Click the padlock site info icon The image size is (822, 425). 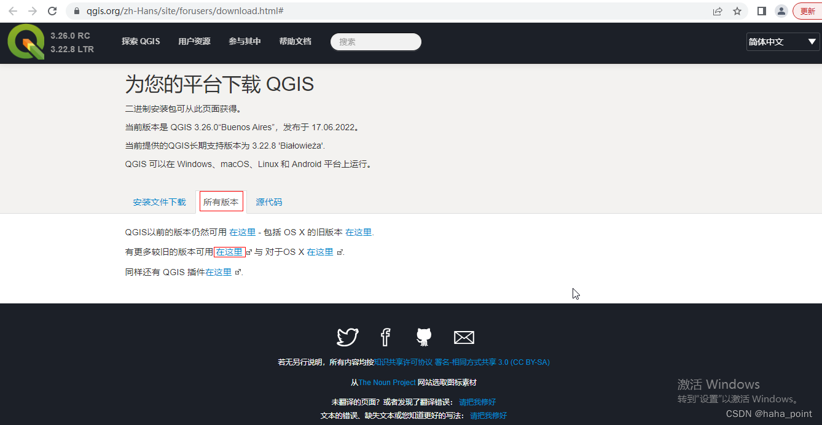[x=77, y=11]
